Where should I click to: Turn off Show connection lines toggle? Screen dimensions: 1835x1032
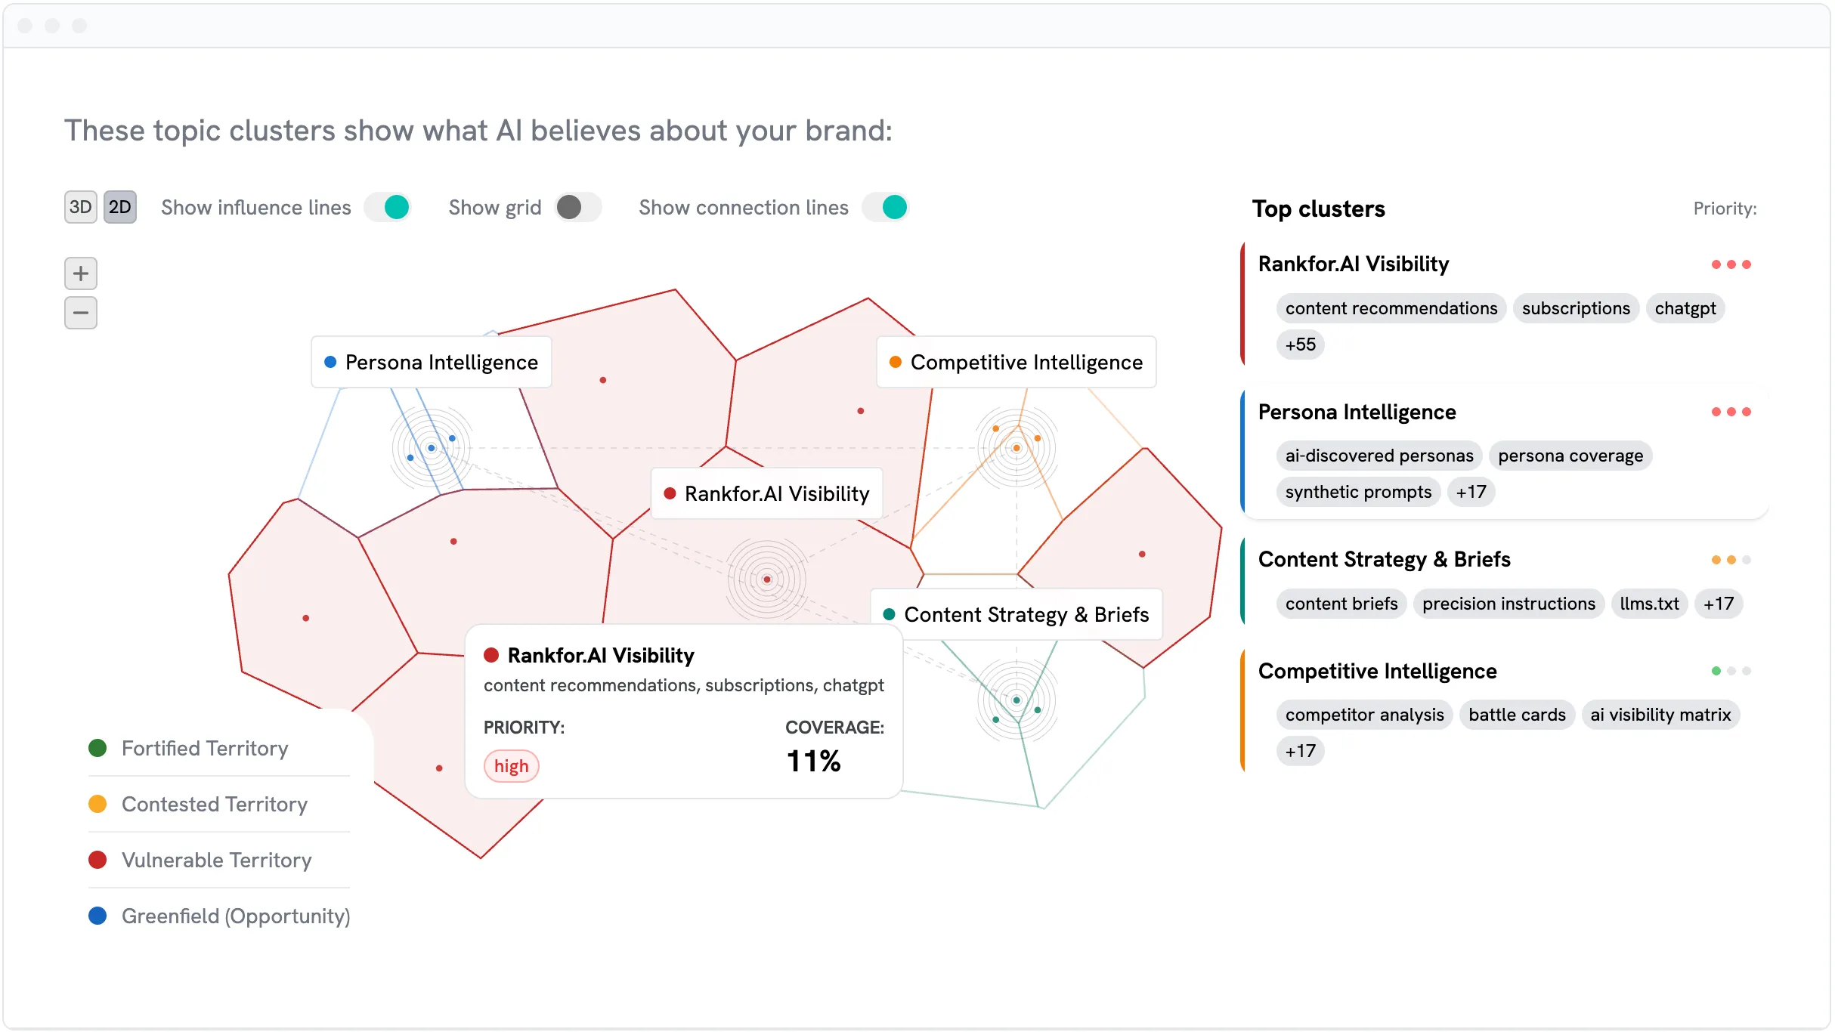click(885, 207)
